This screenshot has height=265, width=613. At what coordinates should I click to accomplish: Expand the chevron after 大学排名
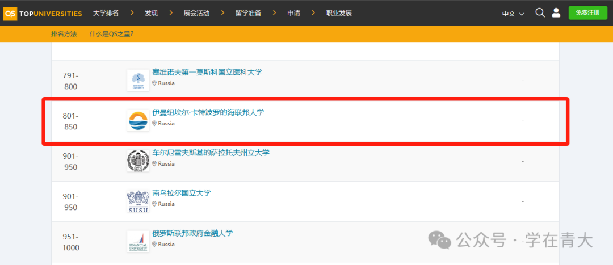point(132,13)
